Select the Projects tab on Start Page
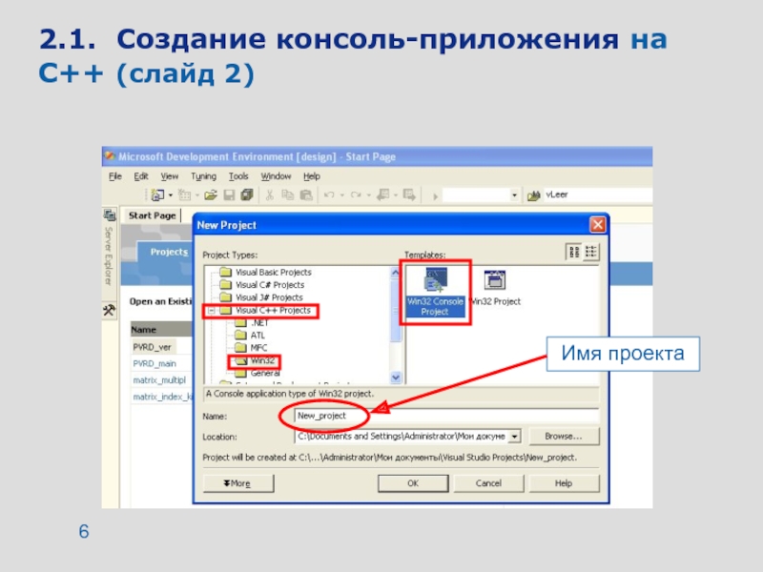The height and width of the screenshot is (572, 763). coord(169,252)
